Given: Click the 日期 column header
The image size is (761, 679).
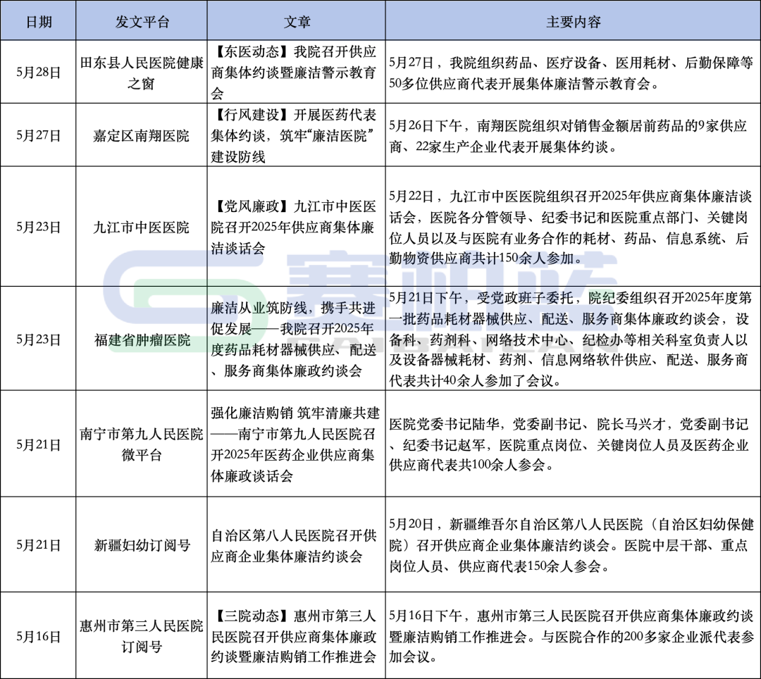Looking at the screenshot, I should [x=39, y=20].
